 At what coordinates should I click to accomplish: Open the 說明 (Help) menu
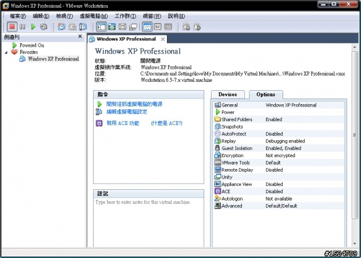(x=177, y=16)
